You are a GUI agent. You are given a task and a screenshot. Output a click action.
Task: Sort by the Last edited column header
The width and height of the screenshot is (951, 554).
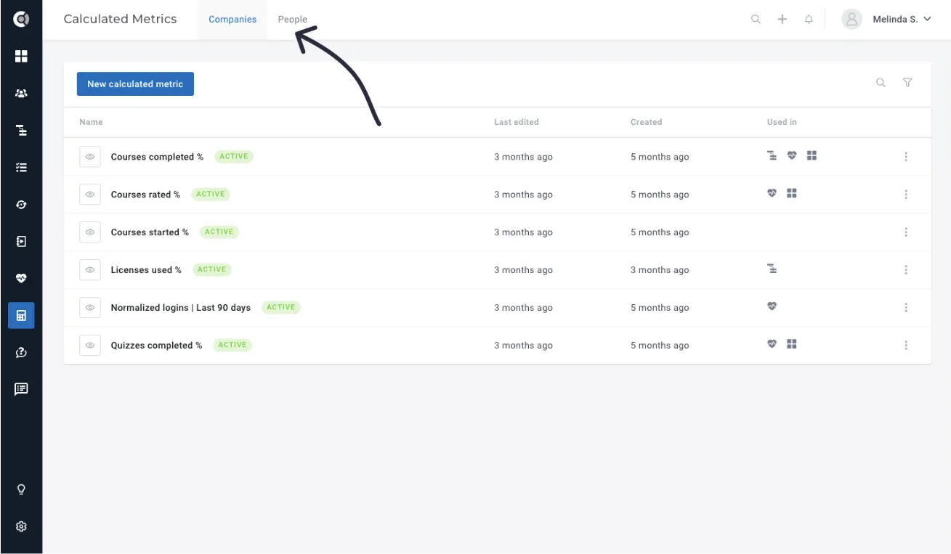coord(517,122)
